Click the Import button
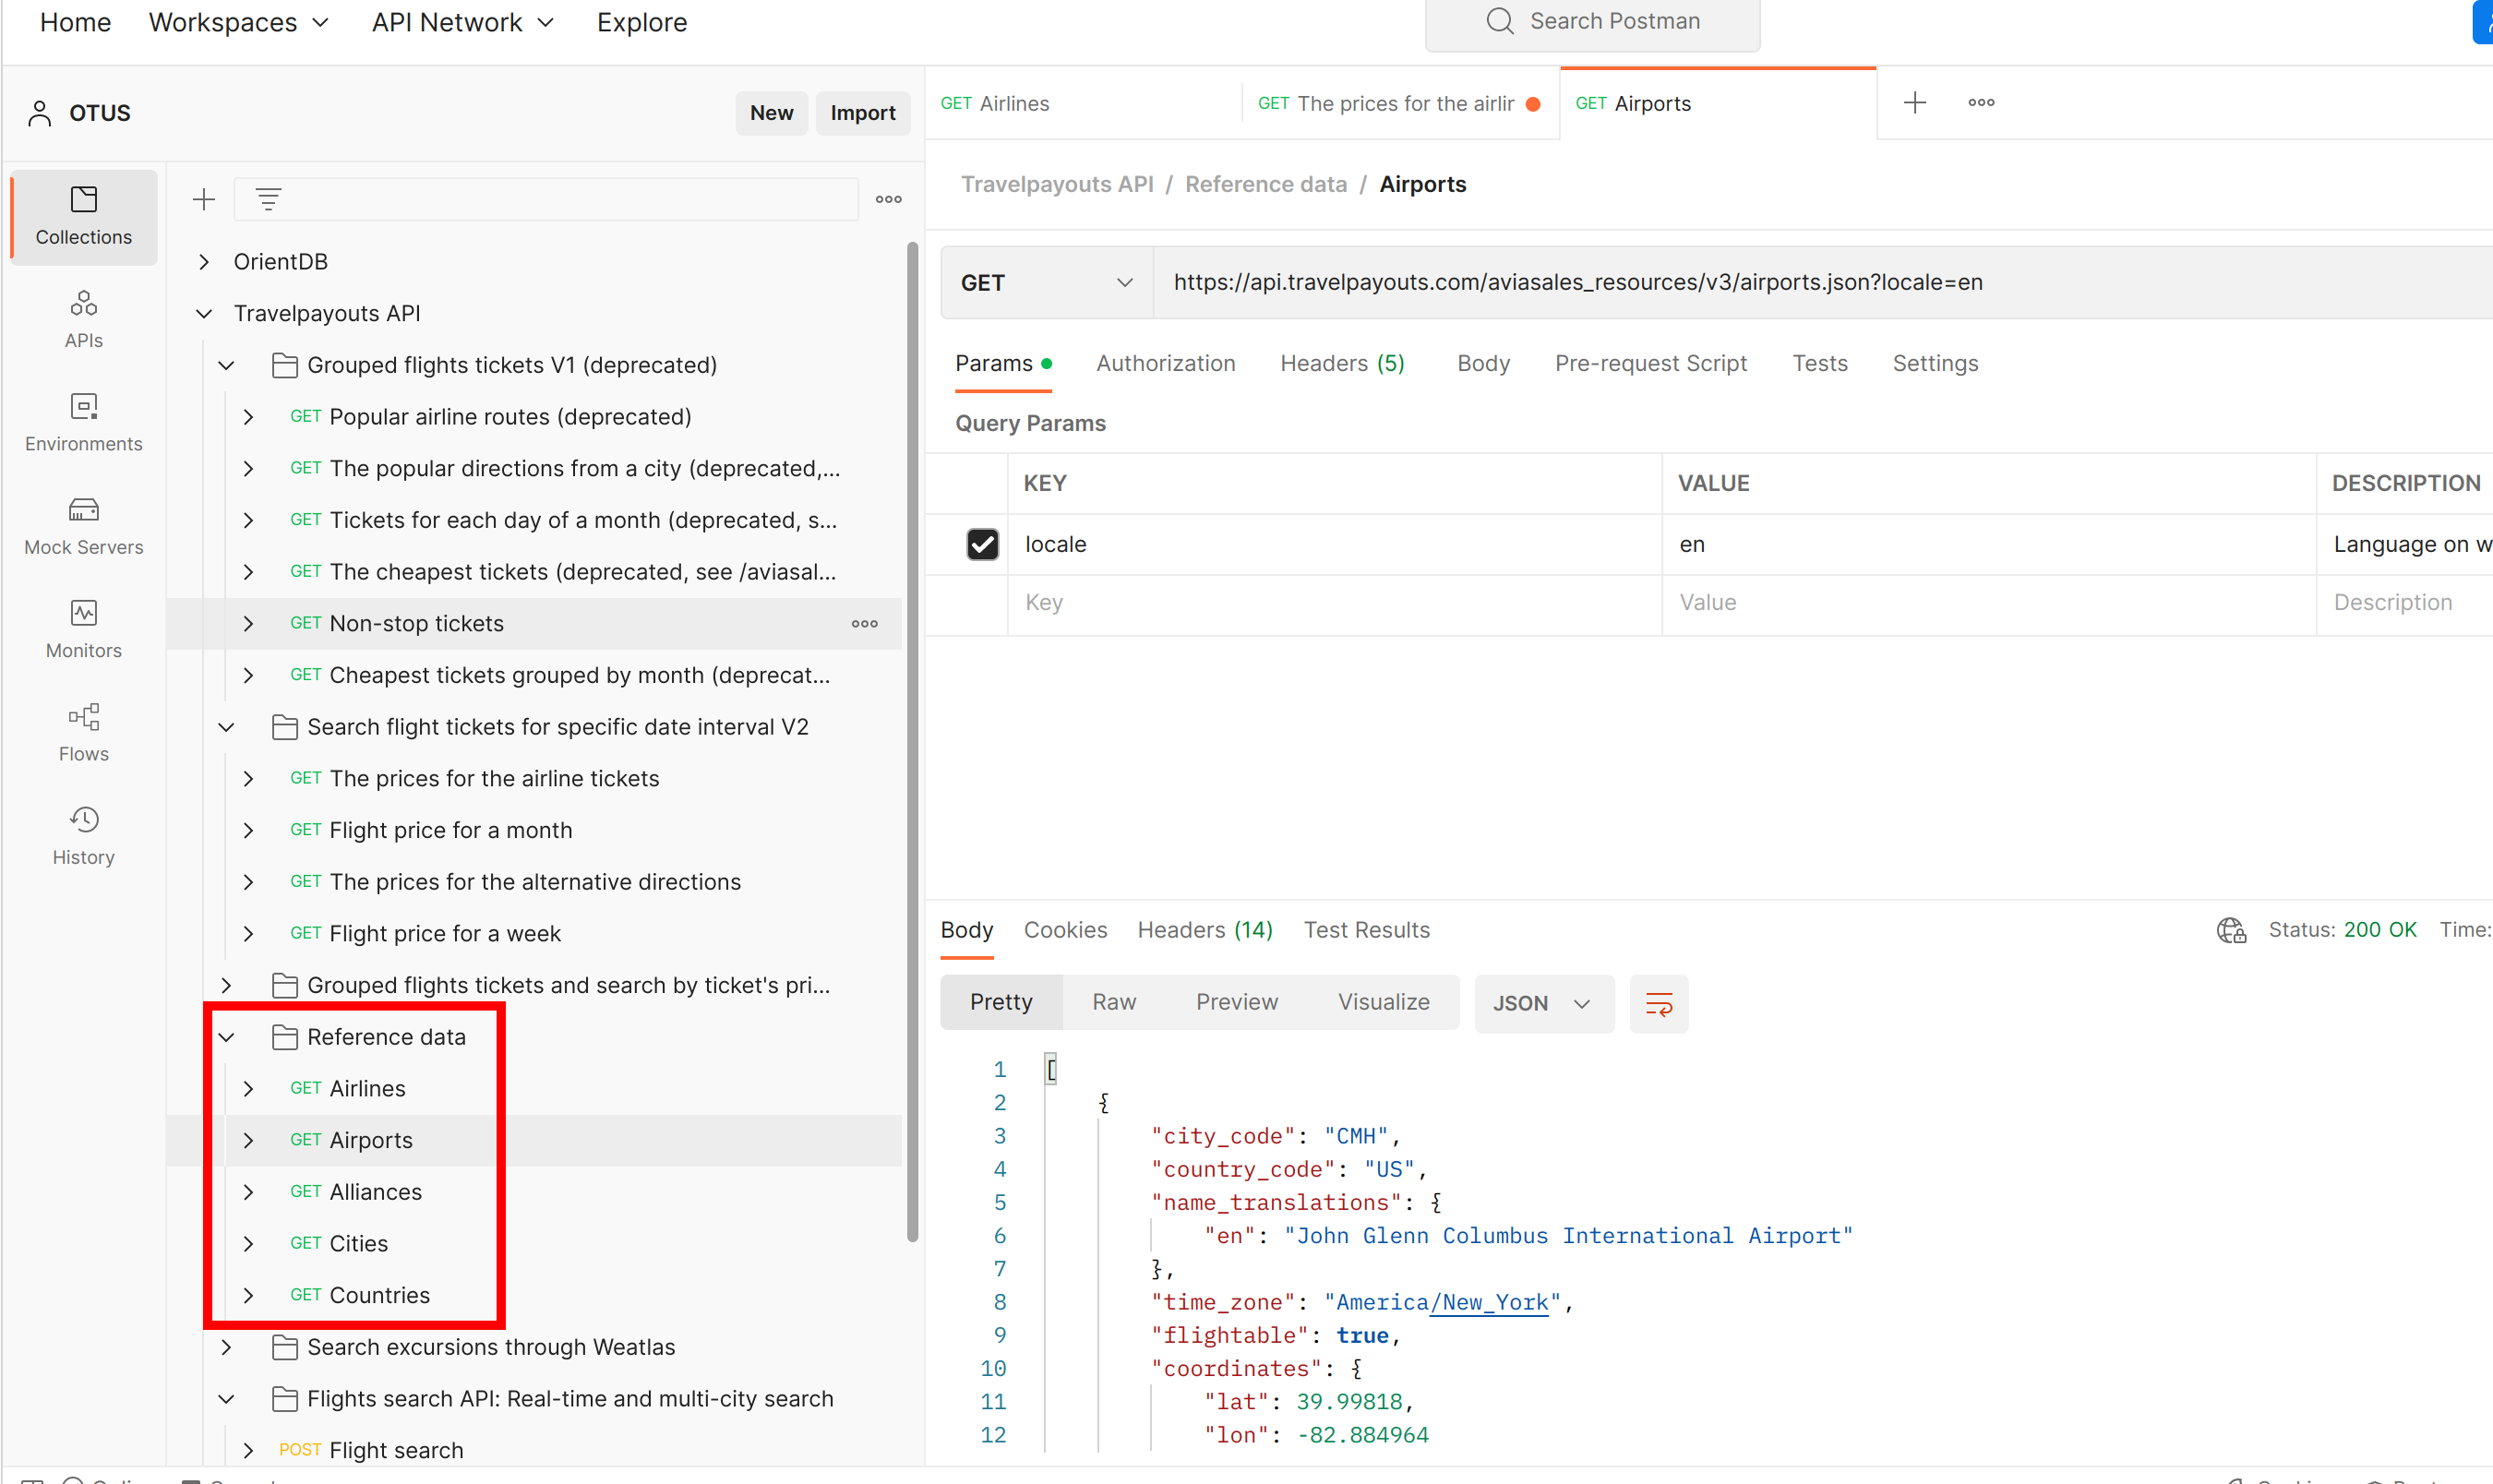2493x1484 pixels. pos(862,113)
